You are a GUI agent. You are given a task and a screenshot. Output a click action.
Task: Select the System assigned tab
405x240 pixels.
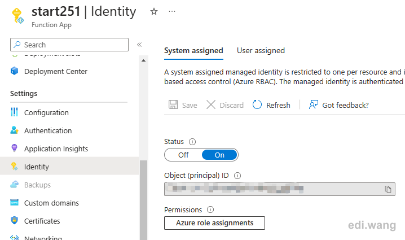click(193, 50)
